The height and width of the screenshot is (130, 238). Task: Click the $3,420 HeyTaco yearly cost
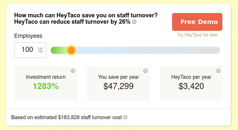tap(191, 86)
